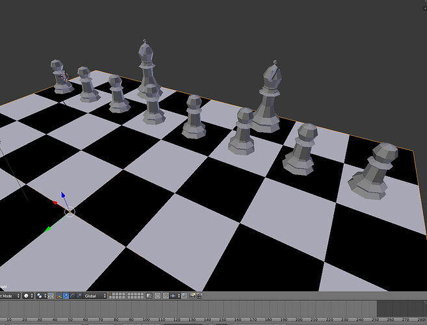The height and width of the screenshot is (325, 427).
Task: Click the green Y-axis manipulator arrow
Action: click(48, 229)
